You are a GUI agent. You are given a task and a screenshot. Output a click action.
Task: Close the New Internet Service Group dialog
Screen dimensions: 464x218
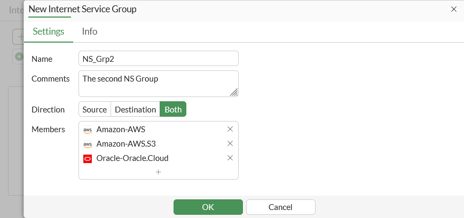454,9
